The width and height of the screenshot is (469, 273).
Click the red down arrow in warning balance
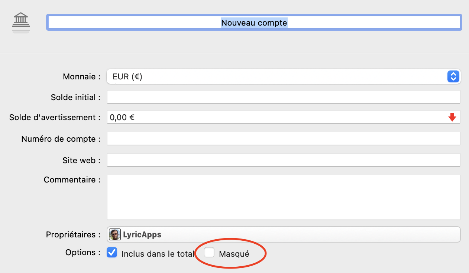(452, 117)
